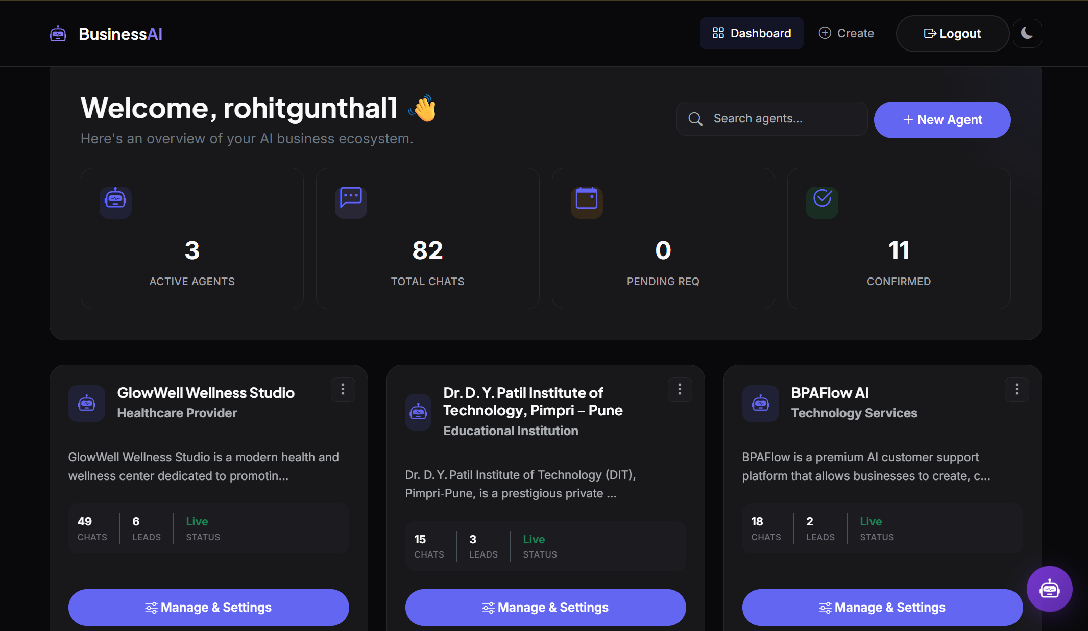Click the Active Agents robot icon
Image resolution: width=1088 pixels, height=631 pixels.
115,202
